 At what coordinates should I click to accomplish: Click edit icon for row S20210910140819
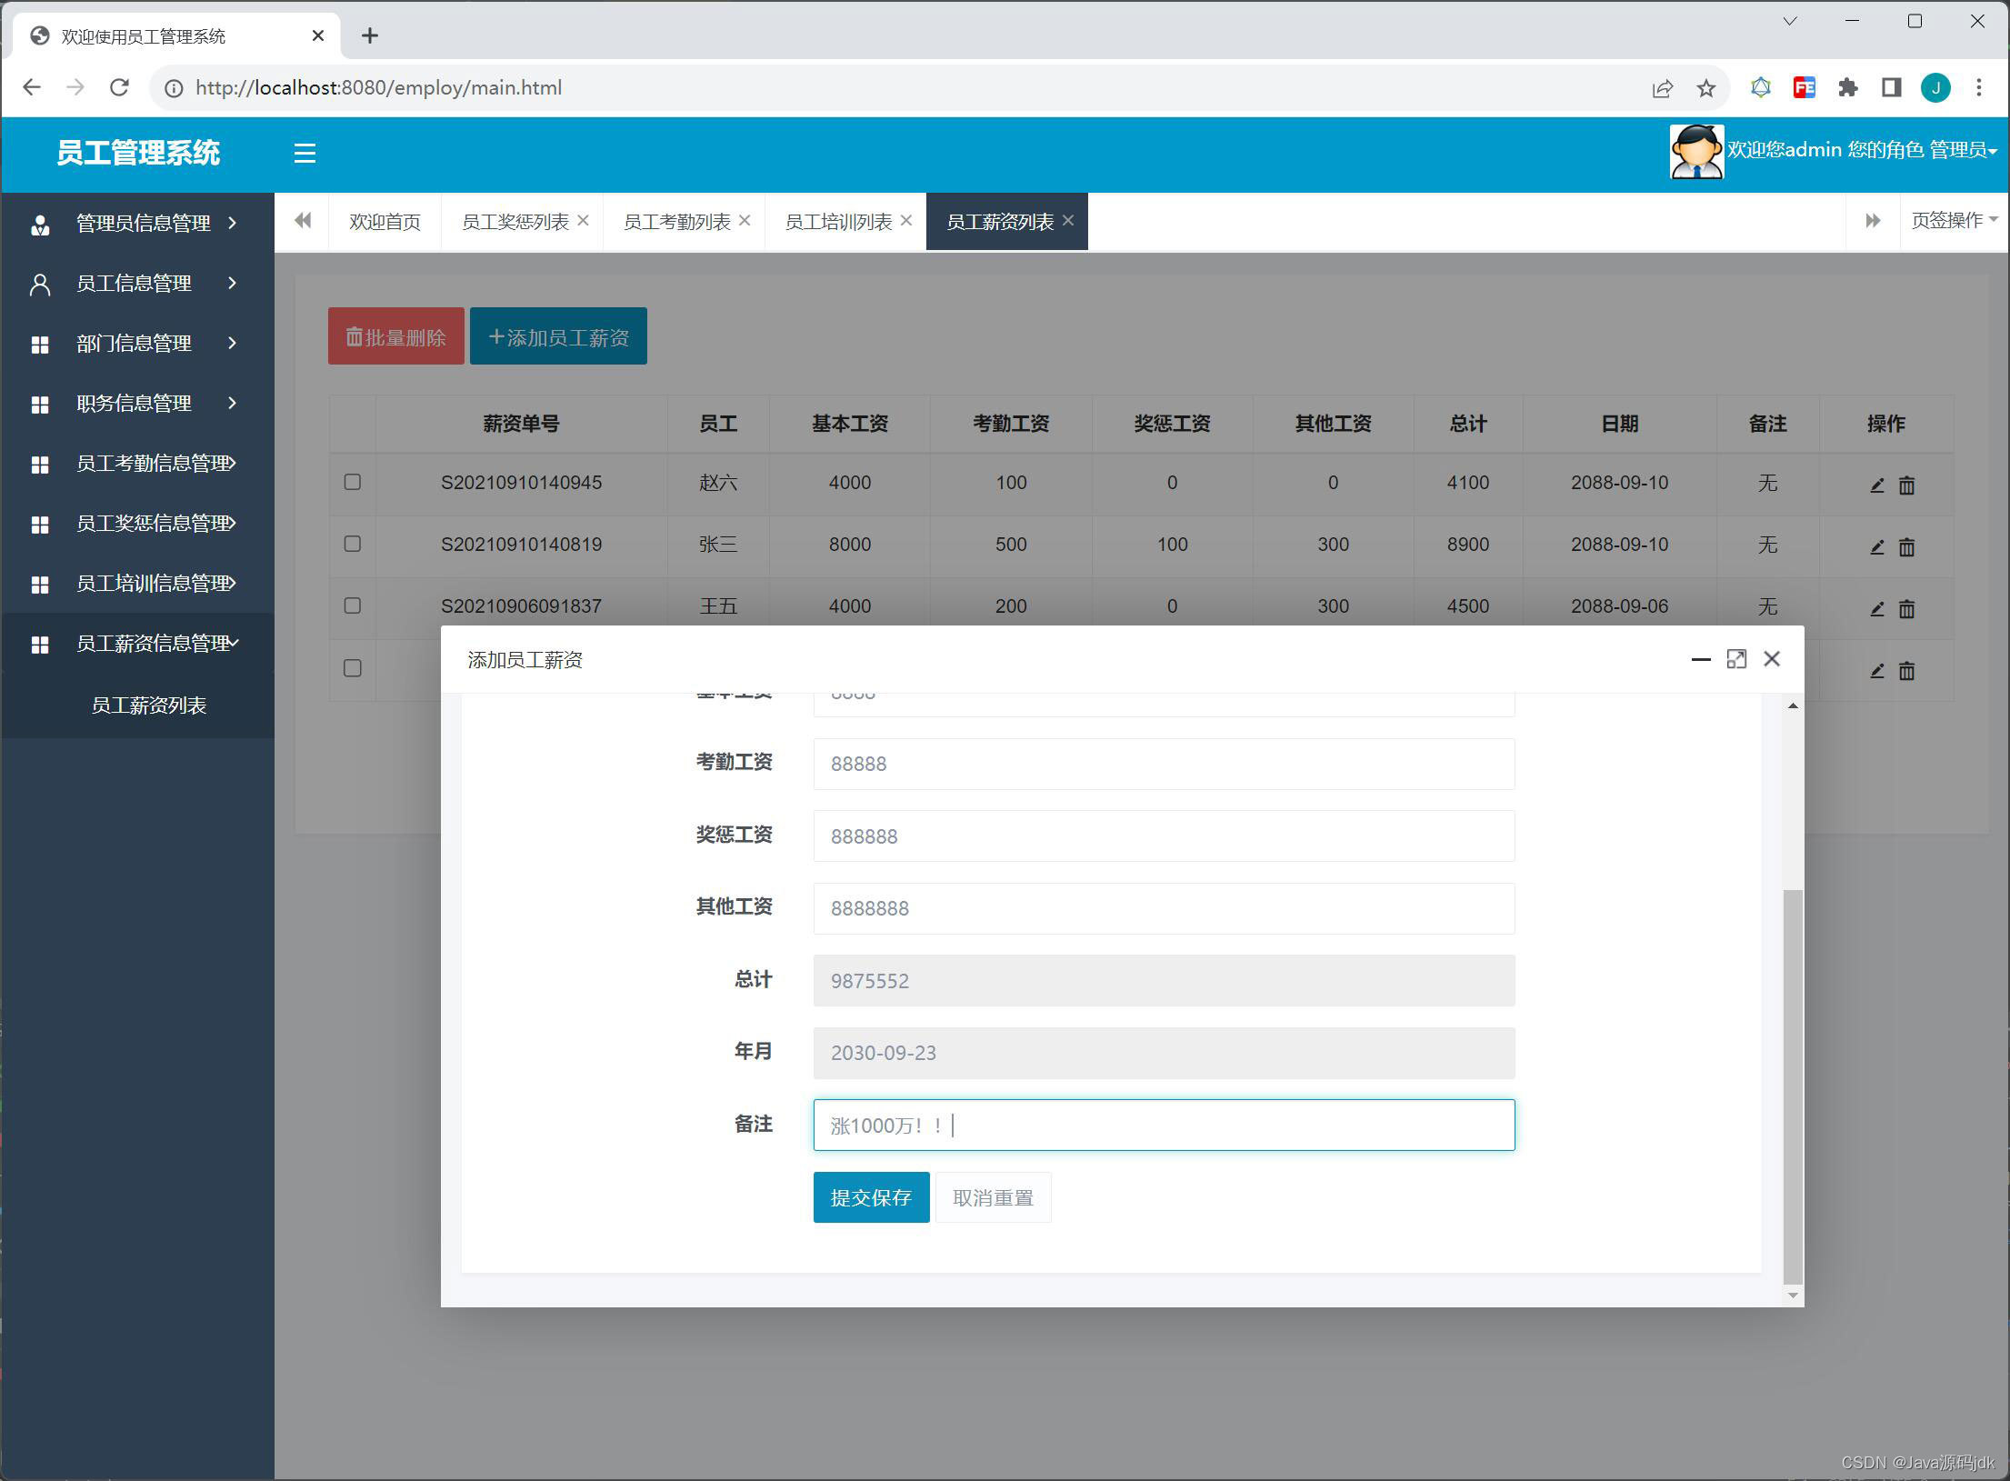(1876, 546)
